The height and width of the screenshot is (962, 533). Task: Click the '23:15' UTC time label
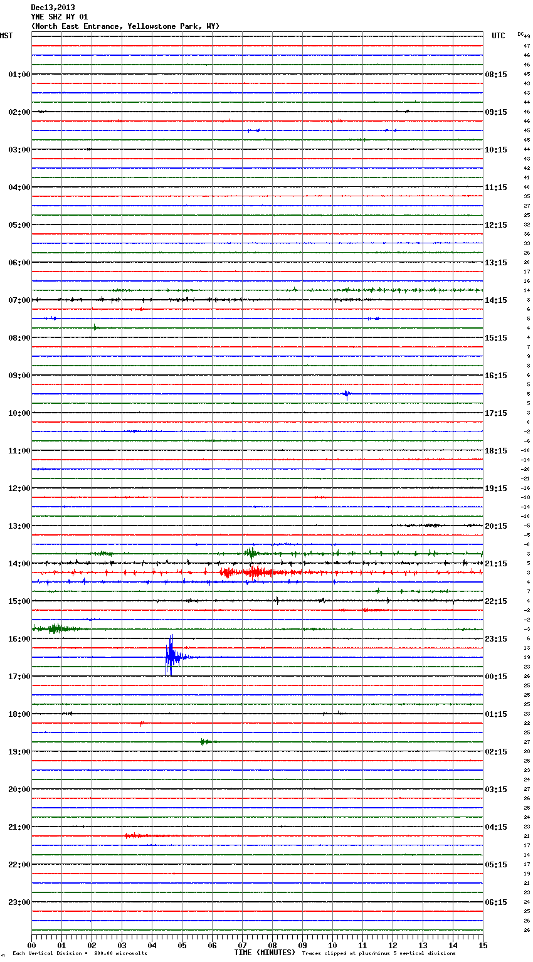click(x=496, y=639)
